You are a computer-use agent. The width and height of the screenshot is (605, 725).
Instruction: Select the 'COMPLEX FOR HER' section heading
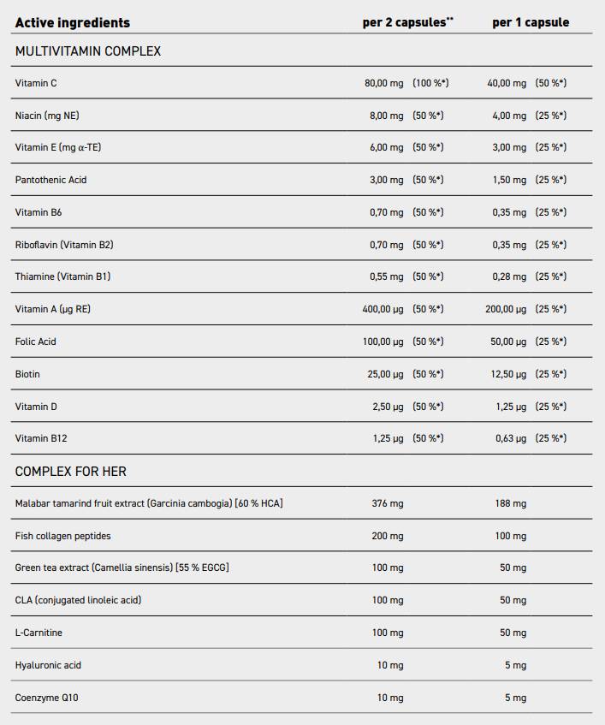[x=71, y=472]
